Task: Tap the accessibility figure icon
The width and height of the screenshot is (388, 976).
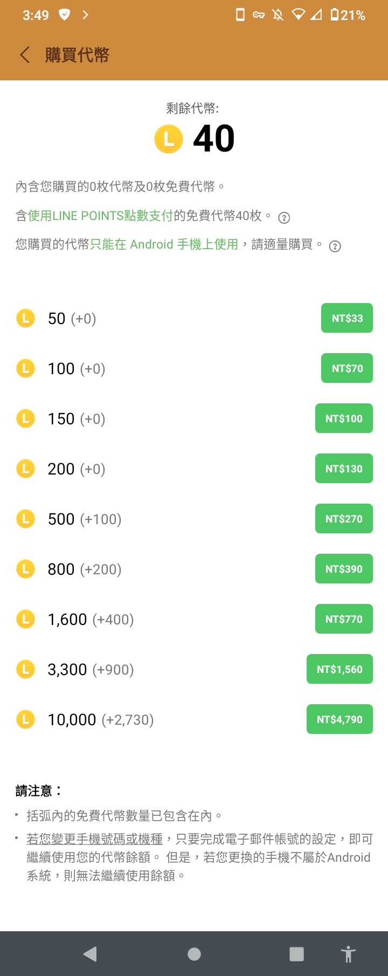Action: (x=348, y=954)
